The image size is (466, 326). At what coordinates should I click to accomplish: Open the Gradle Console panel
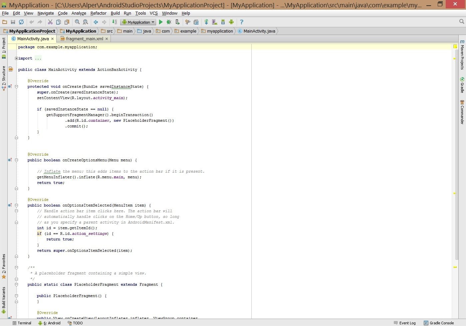tap(439, 323)
